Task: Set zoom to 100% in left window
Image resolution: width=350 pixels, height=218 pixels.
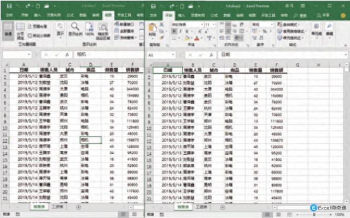Action: click(x=89, y=29)
